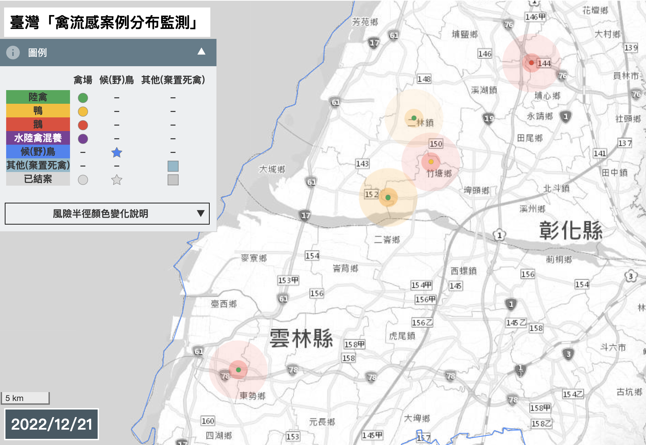Viewport: 646px width, 445px height.
Task: Select the red 鵝 legend label
Action: tap(38, 124)
